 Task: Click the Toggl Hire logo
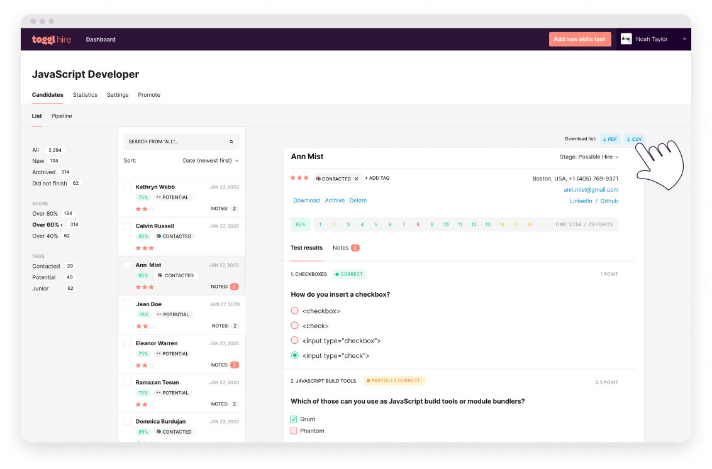(x=52, y=40)
